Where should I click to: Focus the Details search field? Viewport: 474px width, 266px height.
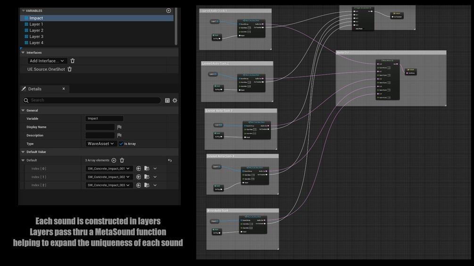pyautogui.click(x=92, y=100)
